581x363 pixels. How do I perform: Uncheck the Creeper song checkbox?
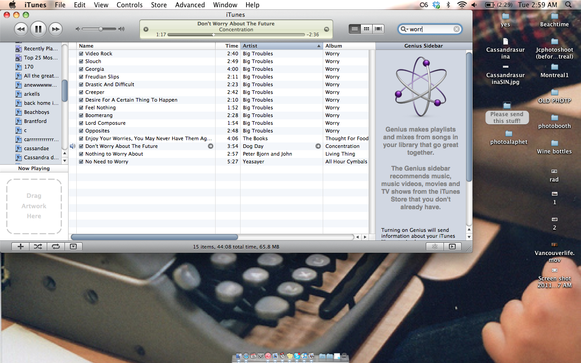[x=81, y=92]
